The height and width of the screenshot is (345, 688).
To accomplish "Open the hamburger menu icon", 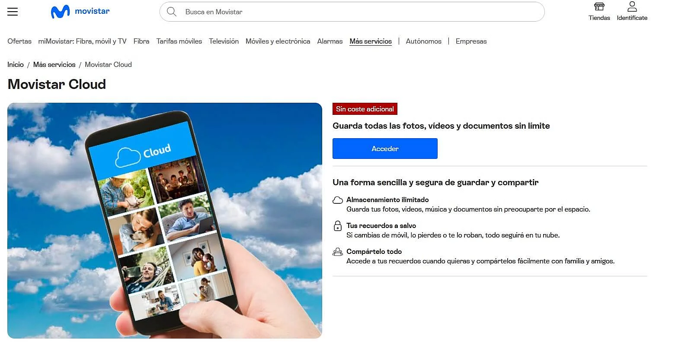I will tap(13, 12).
